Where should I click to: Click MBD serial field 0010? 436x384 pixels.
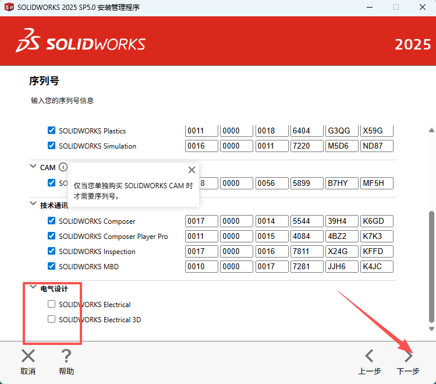click(x=201, y=266)
